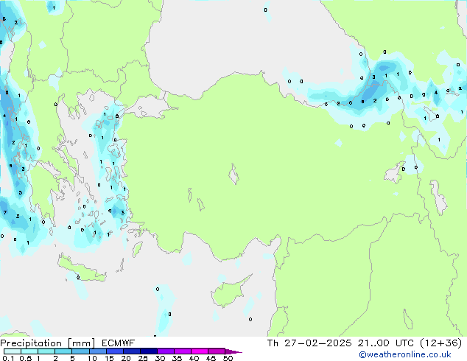The width and height of the screenshot is (467, 361).
Task: Click the 0.1–0.5 mm palest legend swatch
Action: pyautogui.click(x=13, y=351)
